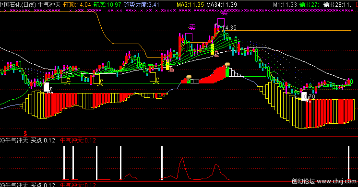Select the magenta square above the 14.35 candle
Image resolution: width=358 pixels, height=187 pixels.
[221, 23]
